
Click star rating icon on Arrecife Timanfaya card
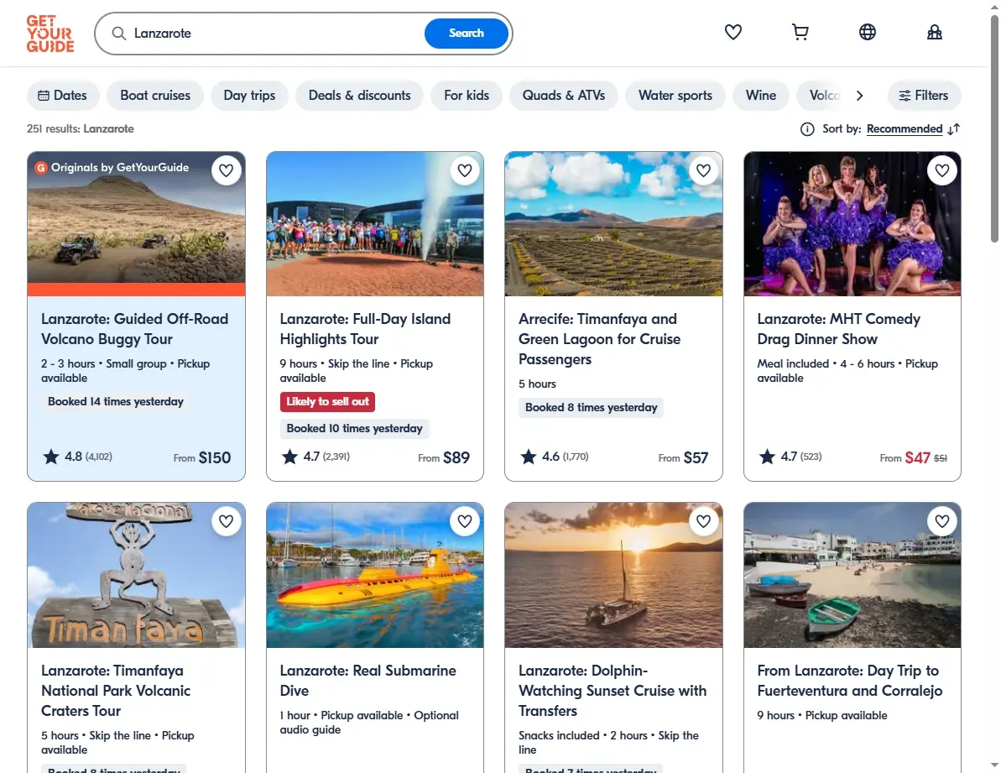[x=529, y=457]
